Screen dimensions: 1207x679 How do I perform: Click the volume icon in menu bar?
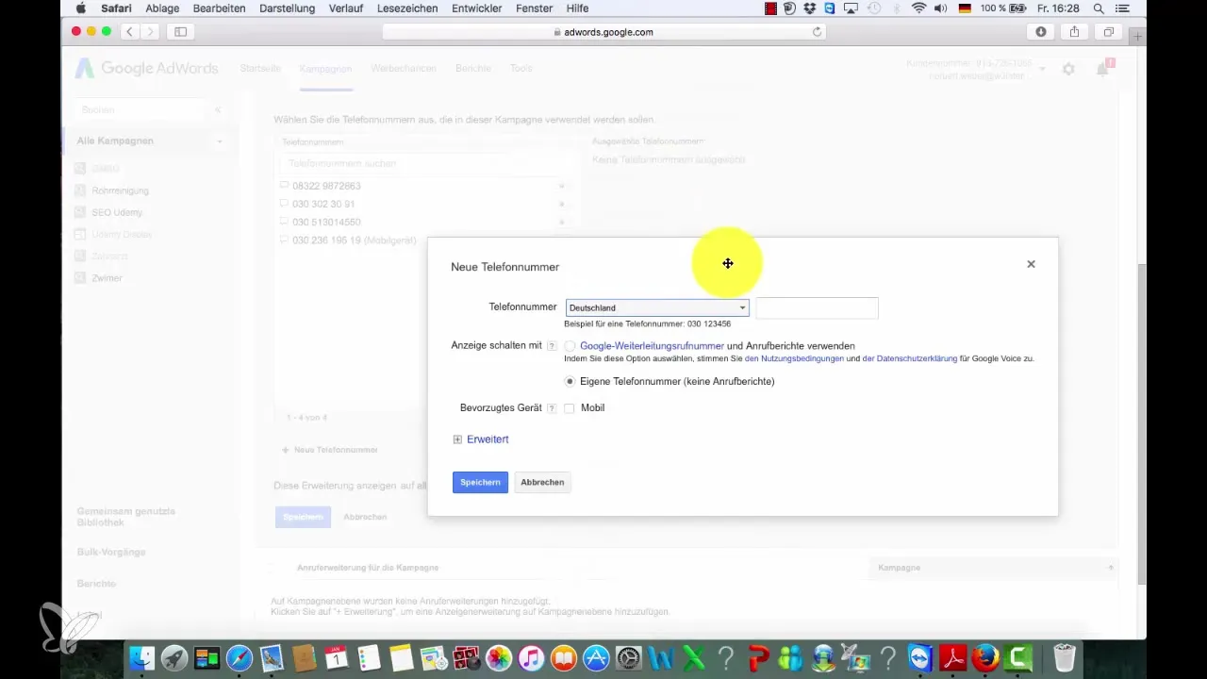(x=941, y=8)
